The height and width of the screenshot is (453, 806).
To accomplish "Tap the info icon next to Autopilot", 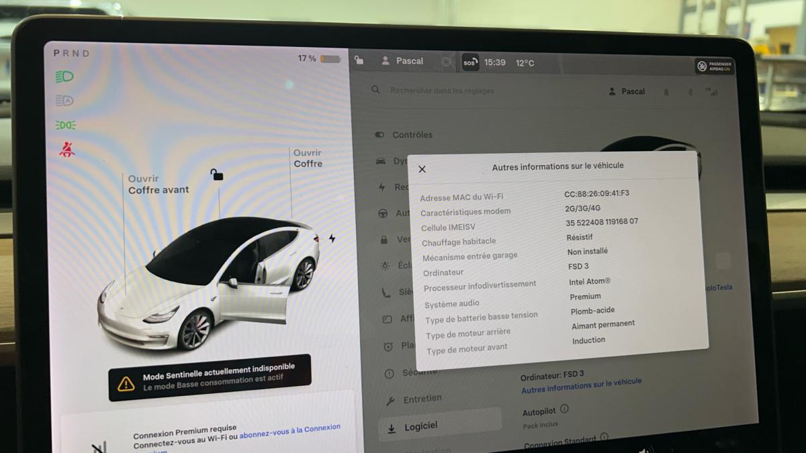I will click(x=564, y=409).
